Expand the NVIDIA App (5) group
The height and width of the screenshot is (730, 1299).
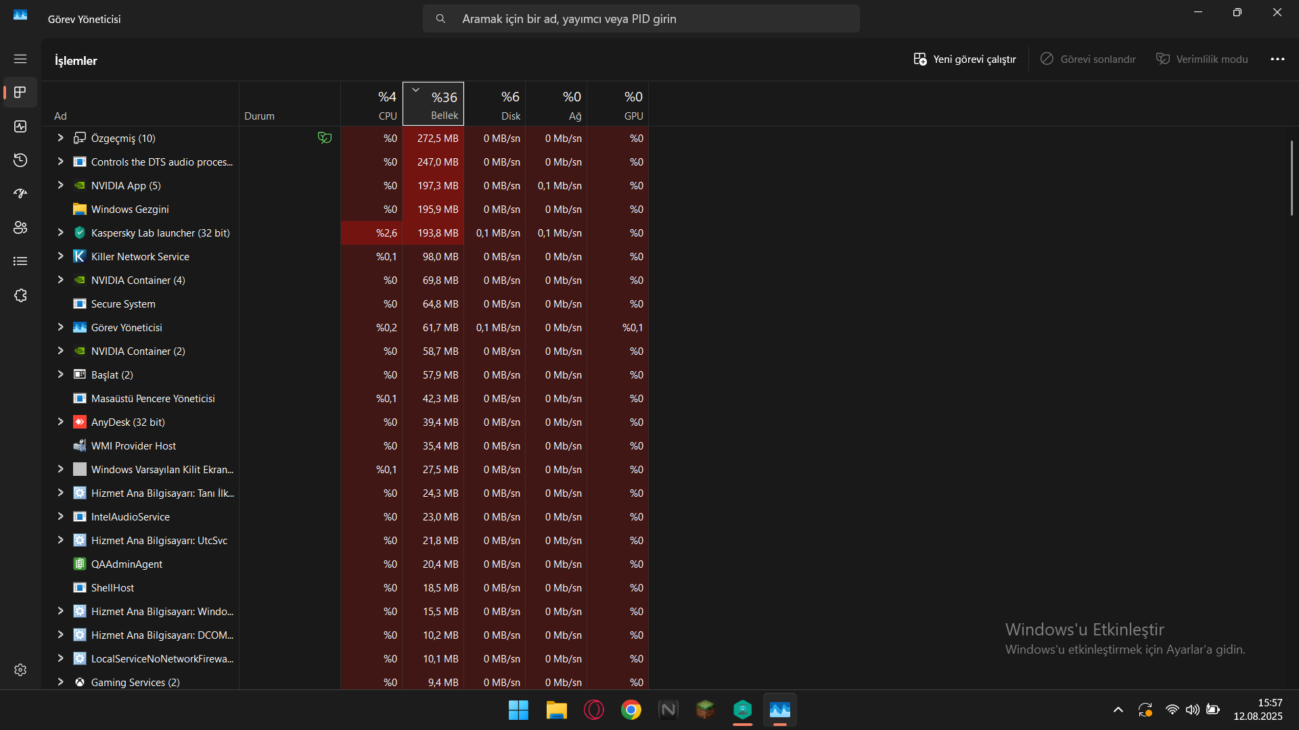(60, 185)
